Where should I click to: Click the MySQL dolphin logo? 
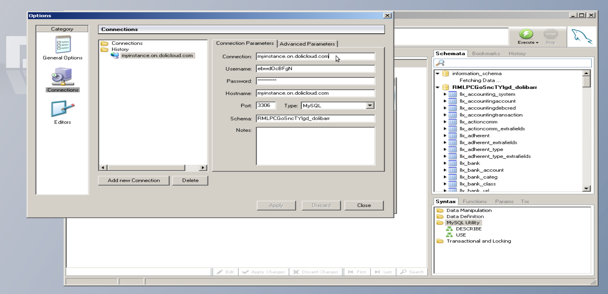582,36
